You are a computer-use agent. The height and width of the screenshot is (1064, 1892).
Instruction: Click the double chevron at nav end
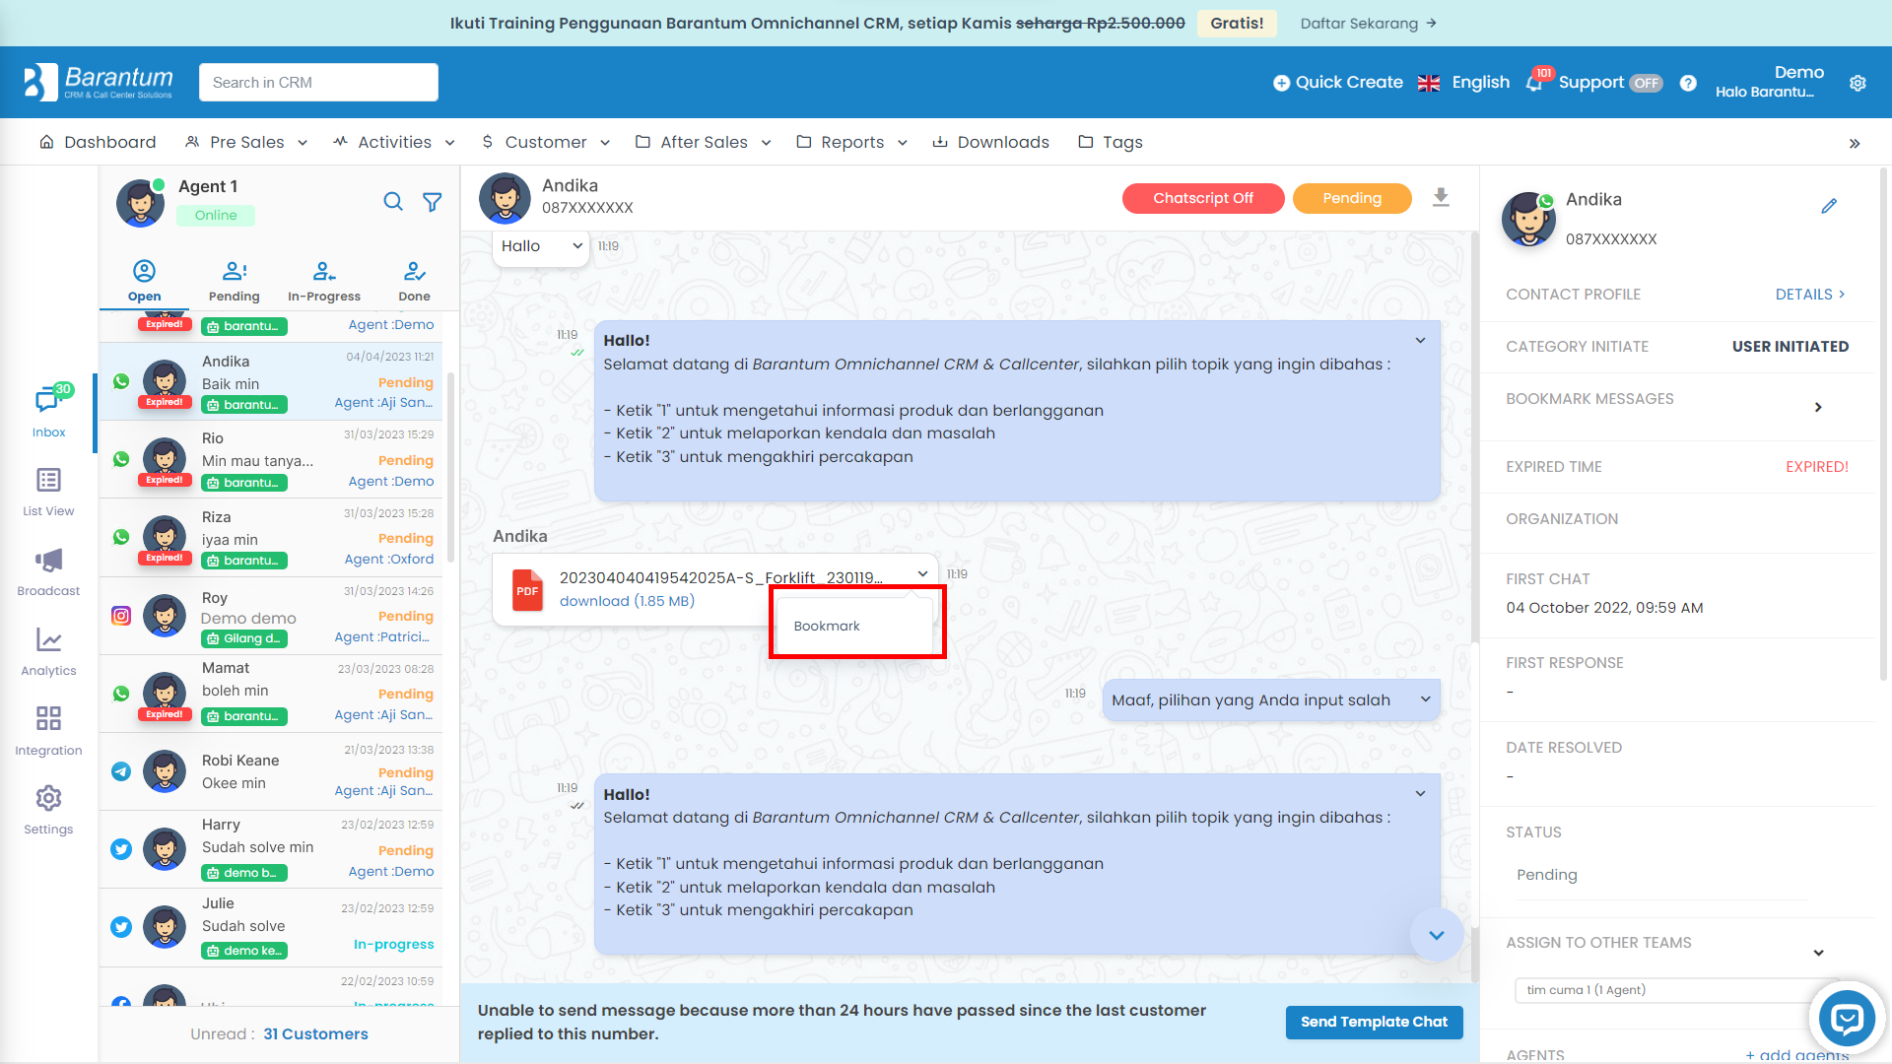1855,144
